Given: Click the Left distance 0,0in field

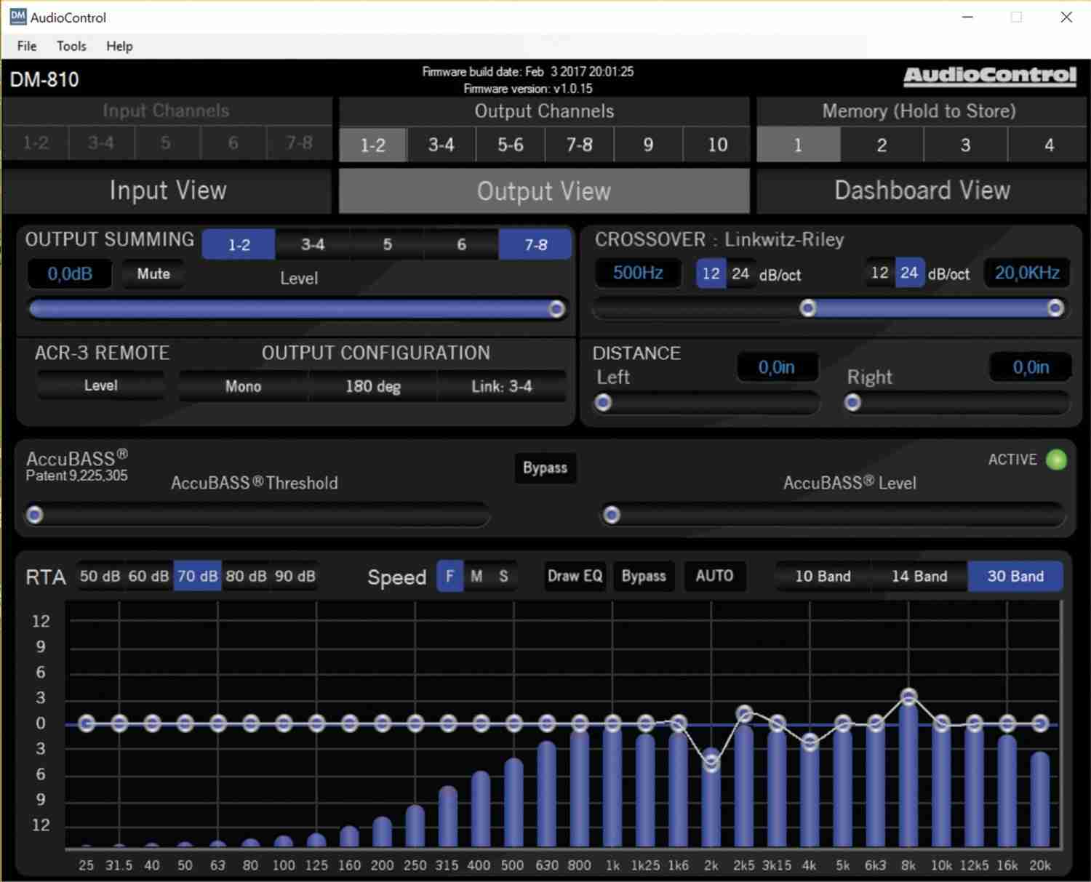Looking at the screenshot, I should (777, 367).
